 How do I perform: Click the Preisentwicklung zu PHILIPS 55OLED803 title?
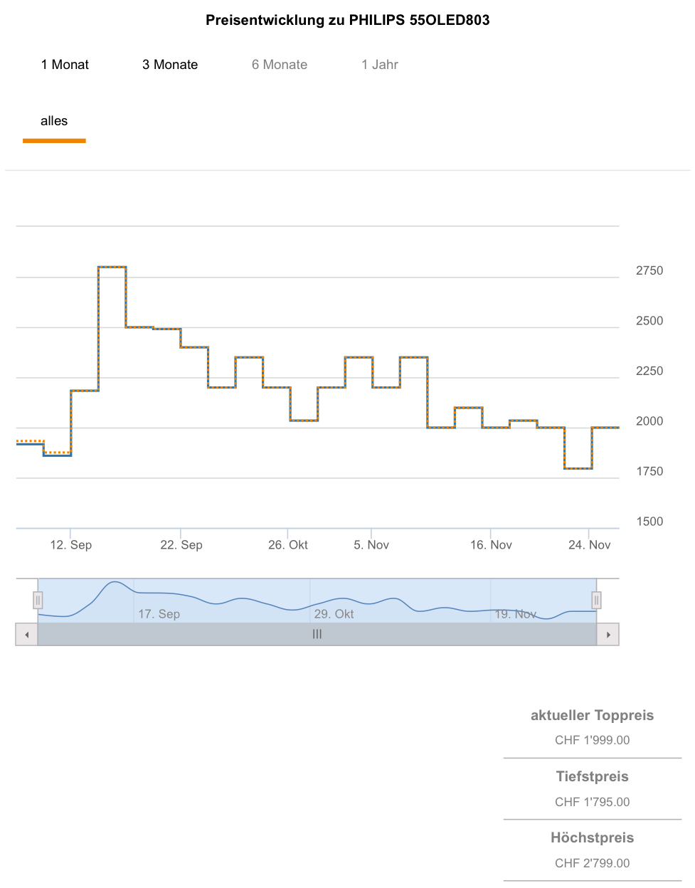pyautogui.click(x=348, y=21)
